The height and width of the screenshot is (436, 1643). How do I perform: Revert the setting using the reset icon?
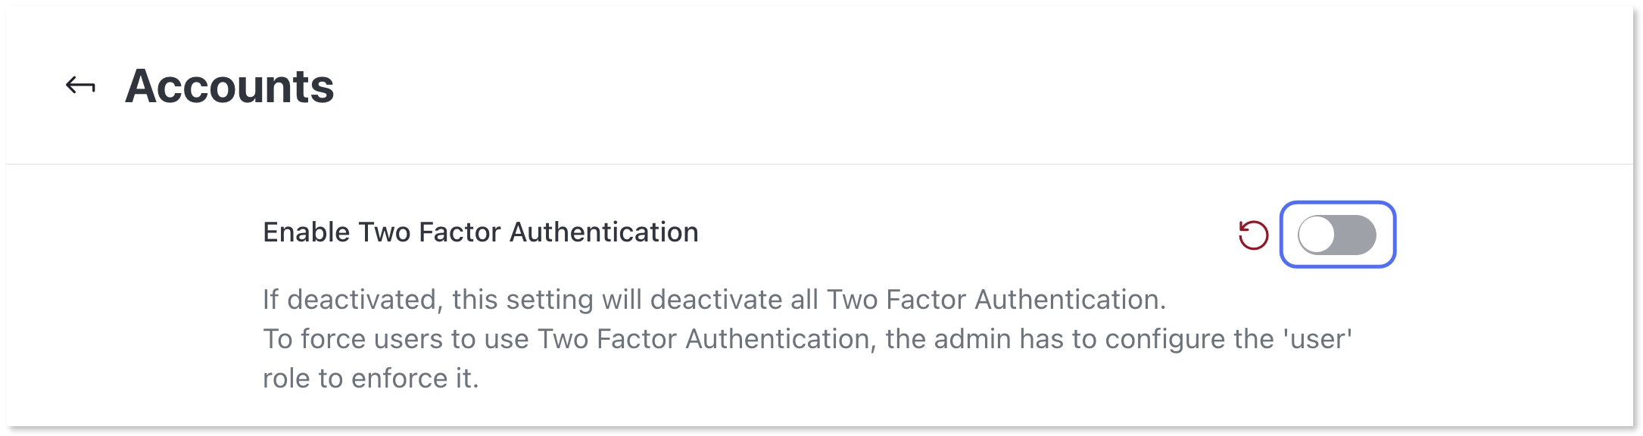[x=1253, y=235]
